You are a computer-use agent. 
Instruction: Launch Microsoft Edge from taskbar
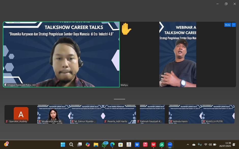coord(112,144)
